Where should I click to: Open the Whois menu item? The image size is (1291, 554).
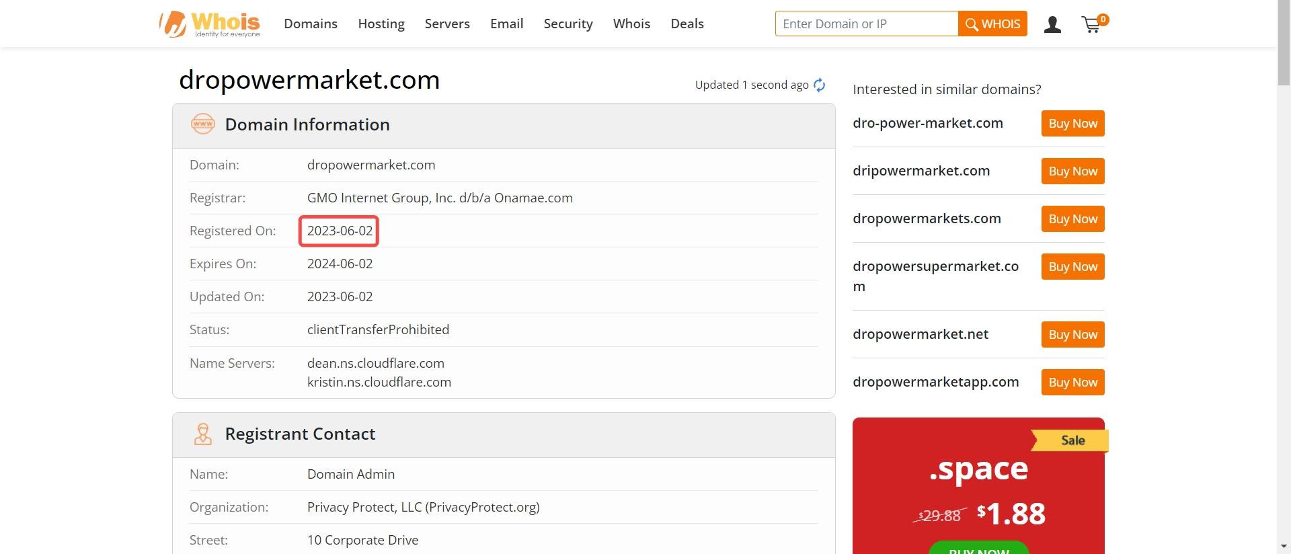point(631,24)
